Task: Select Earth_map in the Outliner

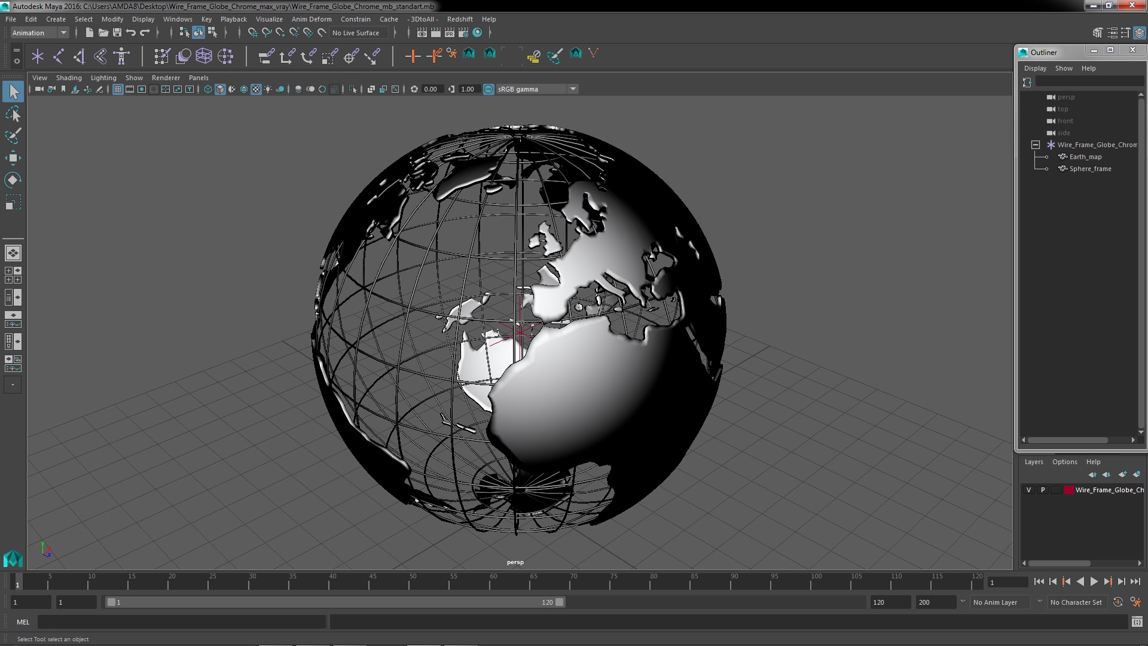Action: [1085, 157]
